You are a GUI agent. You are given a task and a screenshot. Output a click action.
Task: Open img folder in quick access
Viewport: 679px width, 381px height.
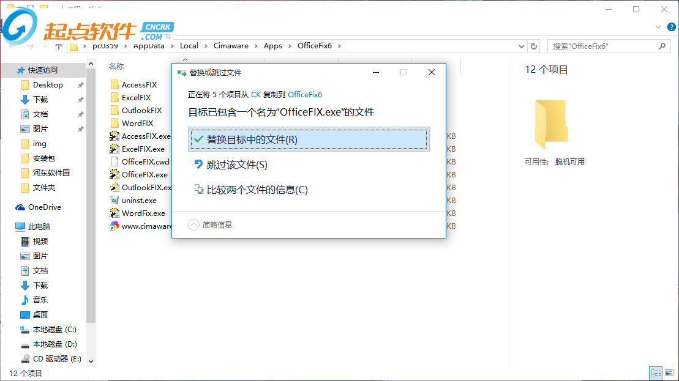pos(39,144)
